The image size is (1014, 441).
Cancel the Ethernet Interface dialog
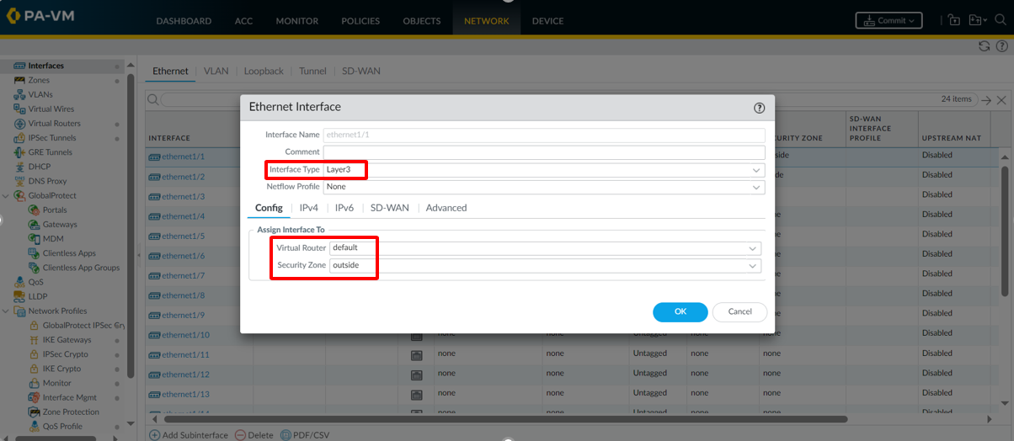pyautogui.click(x=739, y=312)
